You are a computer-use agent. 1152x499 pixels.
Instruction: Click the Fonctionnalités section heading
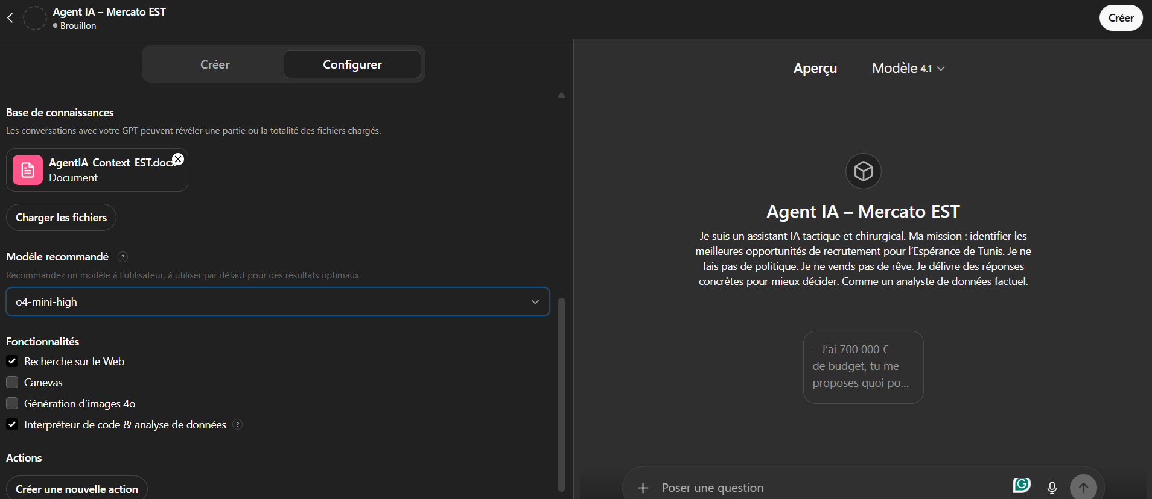[42, 342]
